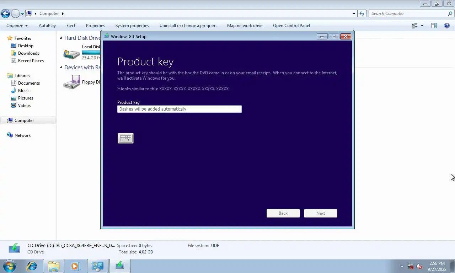The image size is (455, 273).
Task: Click Uninstall or change a program
Action: [x=188, y=26]
